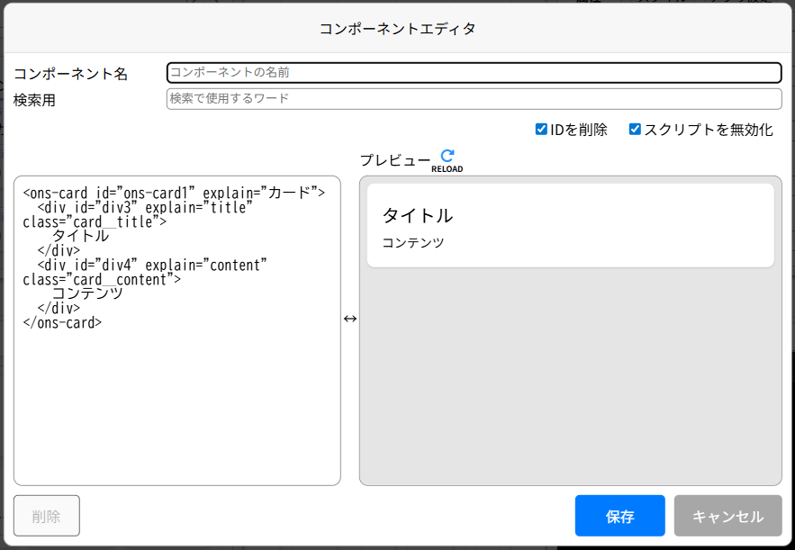Disable the スクリプトを無効化 option
Viewport: 795px width, 550px height.
(x=634, y=128)
